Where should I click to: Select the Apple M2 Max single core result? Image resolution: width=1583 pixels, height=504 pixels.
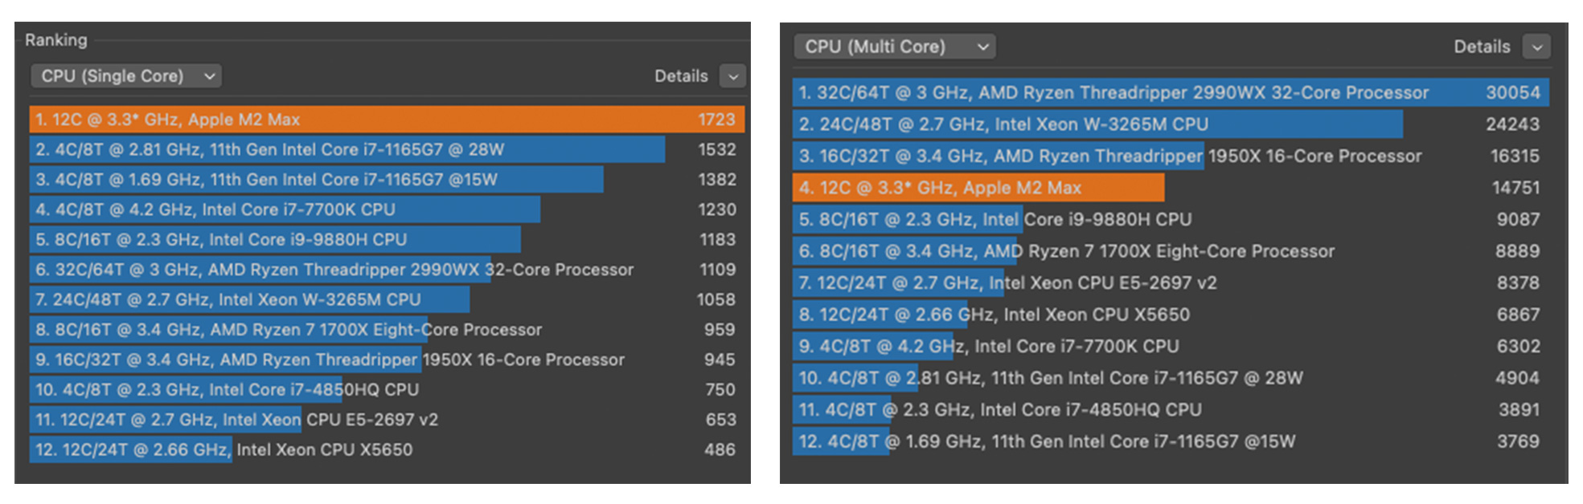tap(386, 120)
